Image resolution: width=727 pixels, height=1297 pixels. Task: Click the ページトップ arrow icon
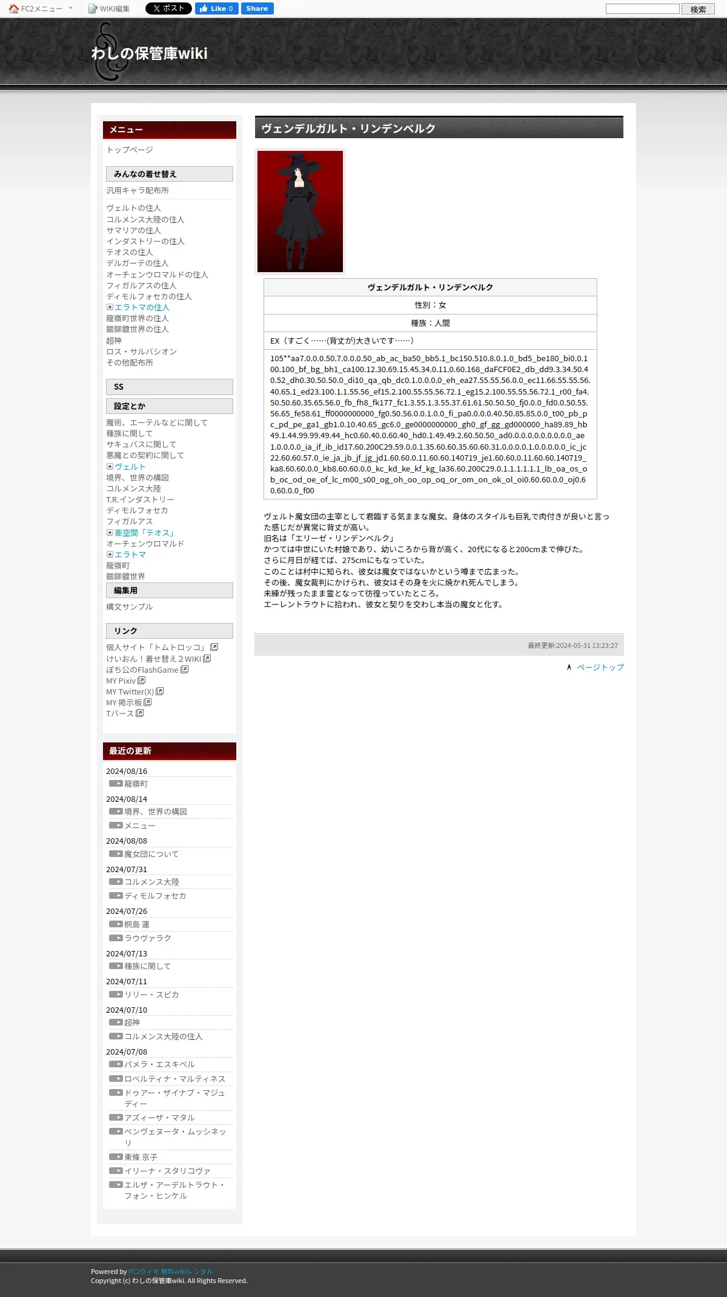coord(569,667)
